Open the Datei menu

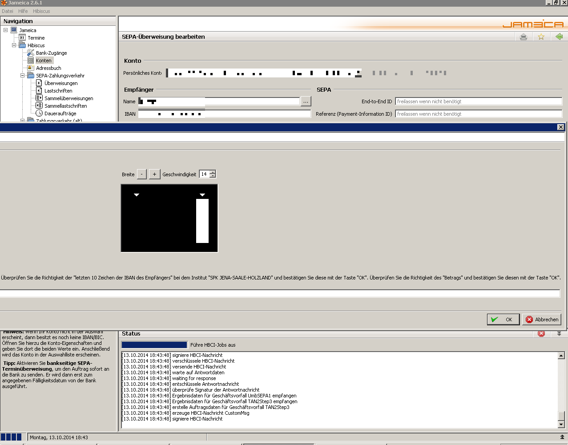coord(8,11)
